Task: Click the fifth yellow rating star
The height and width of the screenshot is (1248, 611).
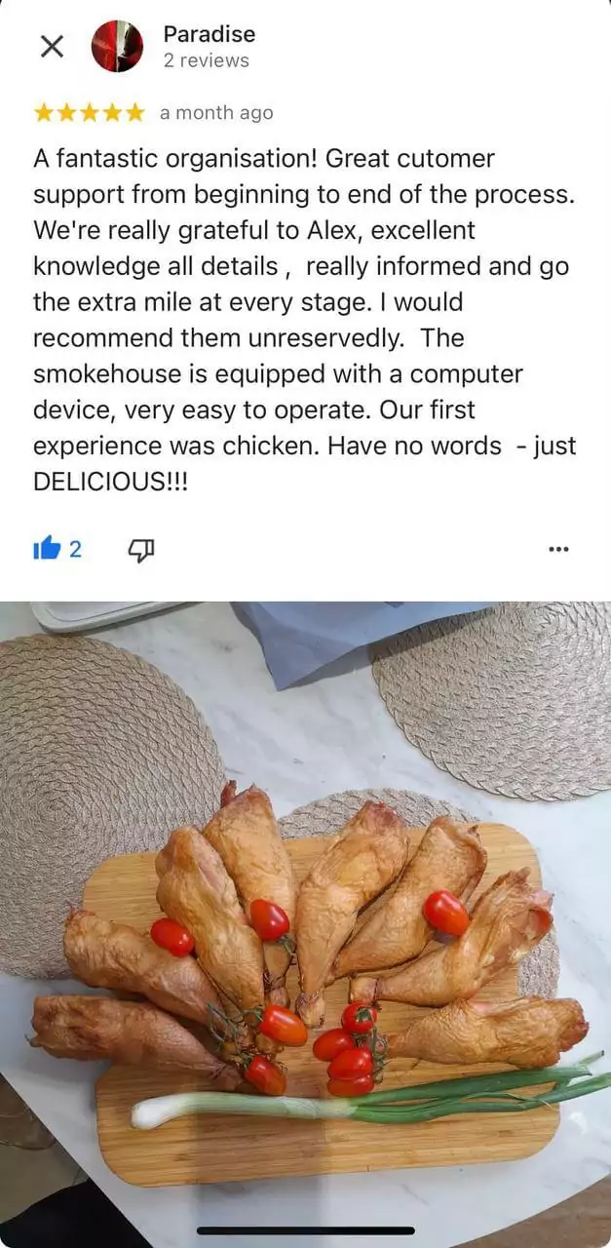Action: click(x=134, y=113)
